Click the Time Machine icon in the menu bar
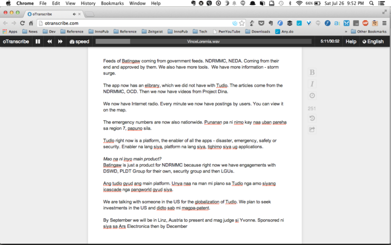Screen dimensions: 391x245 pos(281,3)
